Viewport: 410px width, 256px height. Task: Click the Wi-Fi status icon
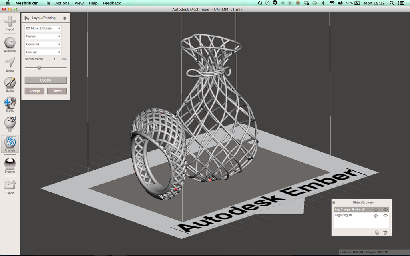point(332,3)
